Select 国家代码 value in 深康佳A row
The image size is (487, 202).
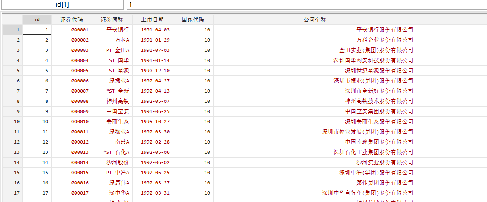193,183
